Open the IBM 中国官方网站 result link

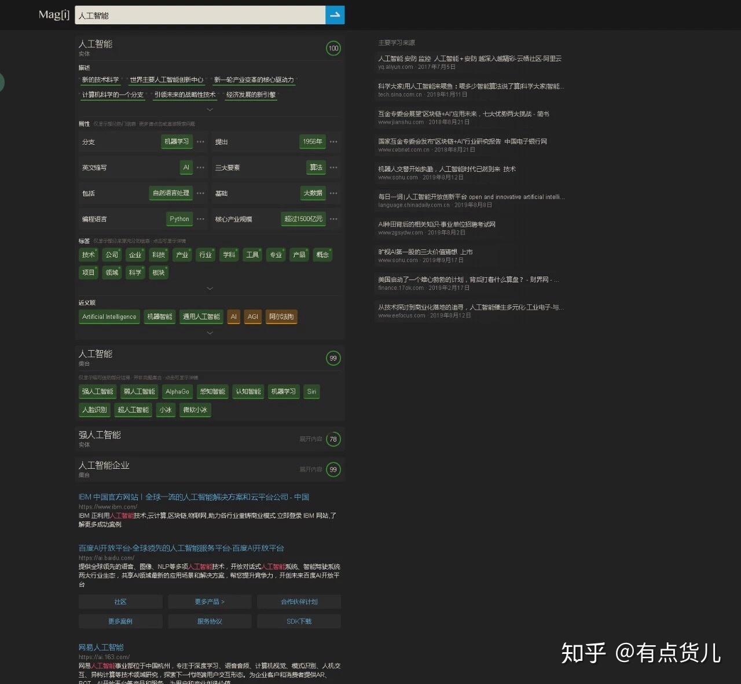(194, 497)
